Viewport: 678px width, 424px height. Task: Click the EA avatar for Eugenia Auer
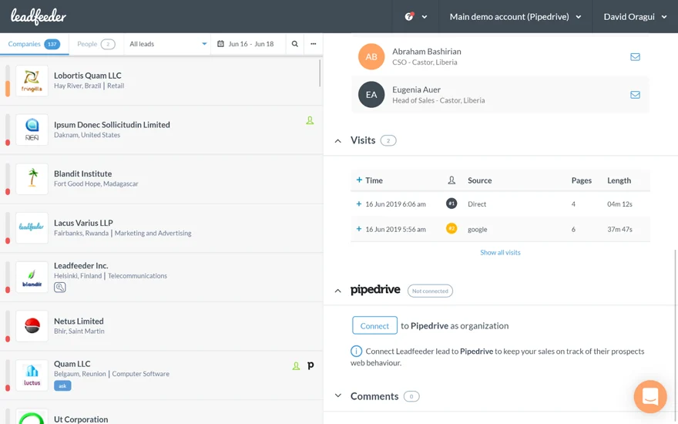pyautogui.click(x=371, y=95)
